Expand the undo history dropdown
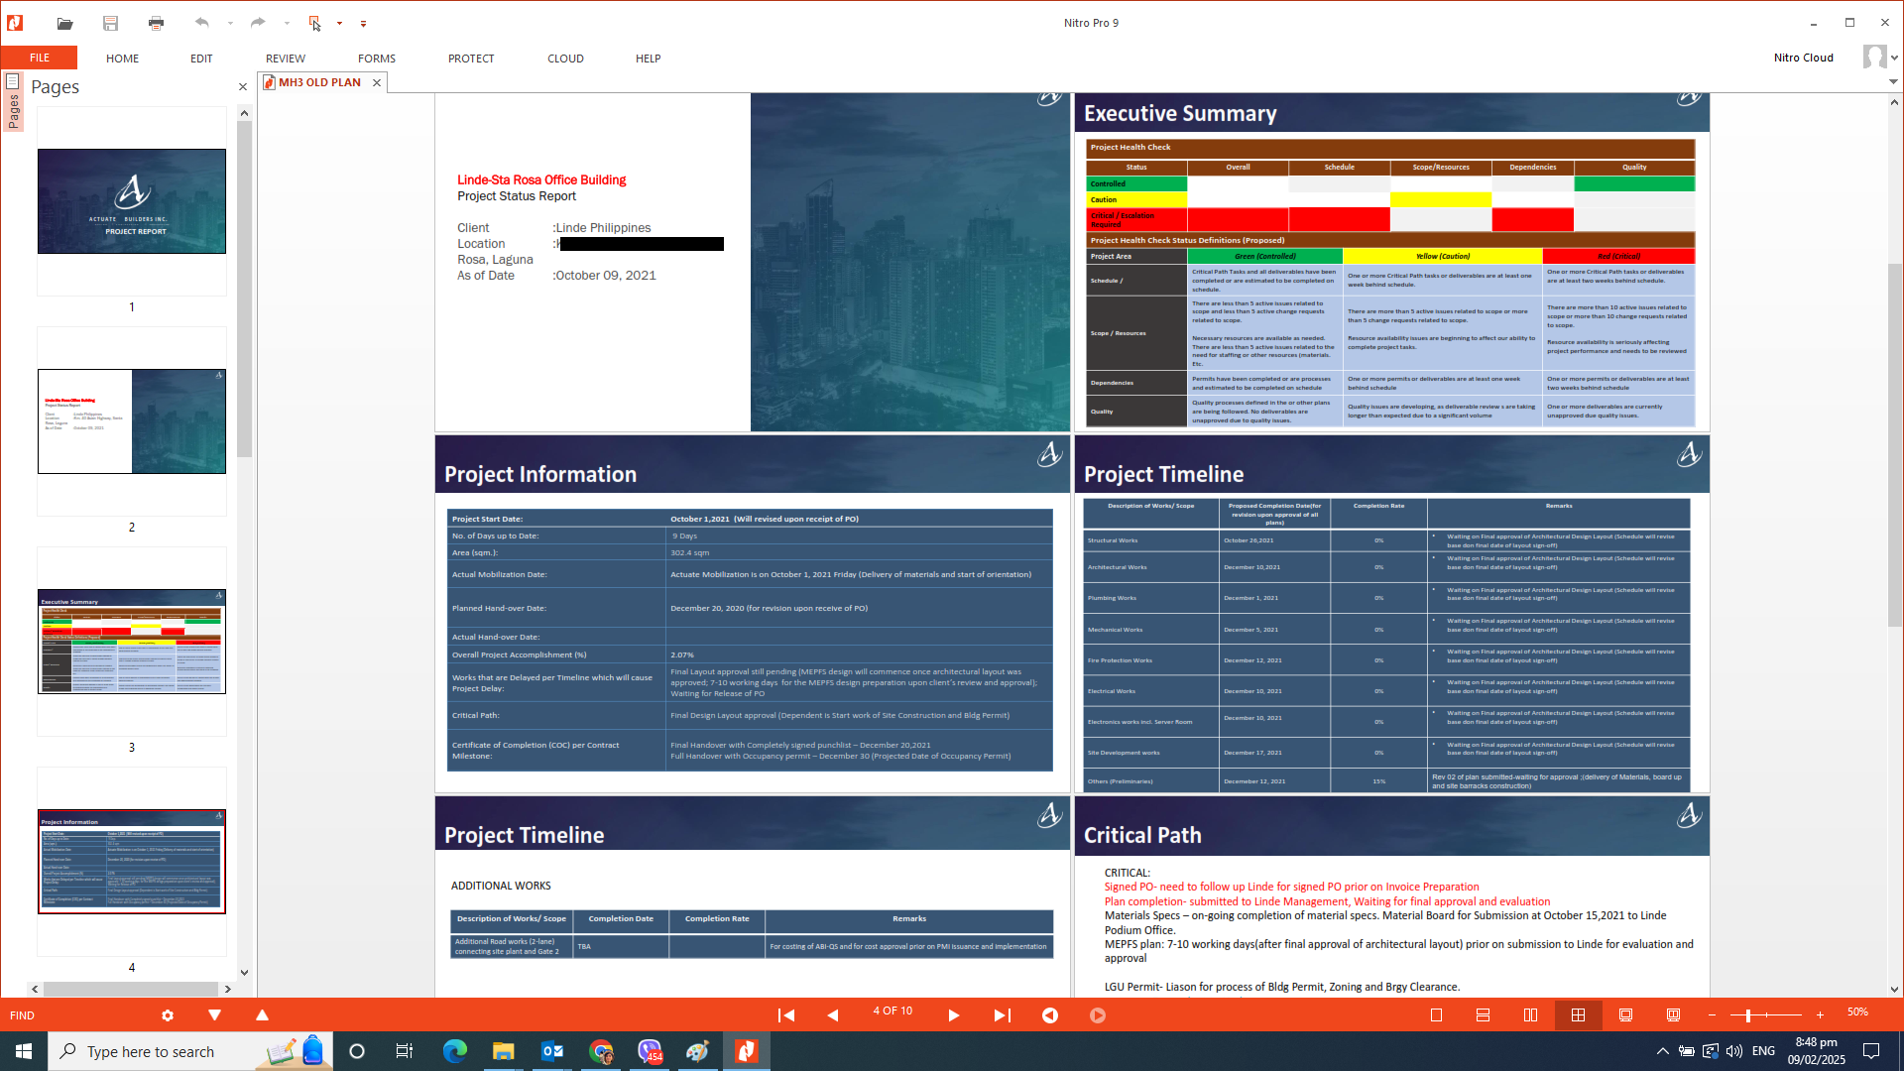This screenshot has width=1904, height=1071. click(230, 23)
